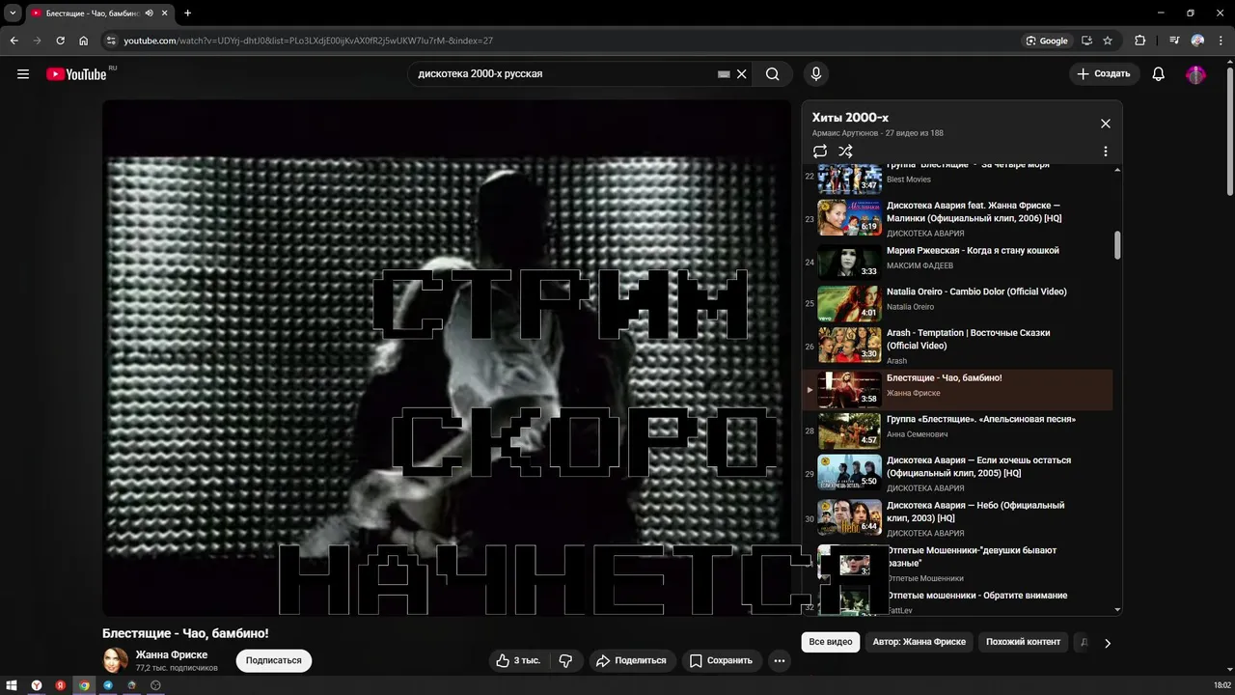The height and width of the screenshot is (695, 1235).
Task: Open Жанна Фриске channel avatar
Action: click(116, 660)
